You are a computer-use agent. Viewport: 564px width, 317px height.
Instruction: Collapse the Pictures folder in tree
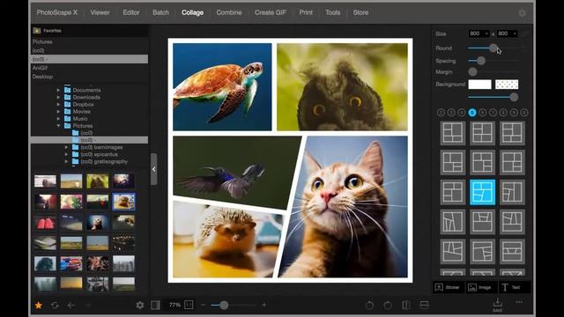[x=58, y=126]
